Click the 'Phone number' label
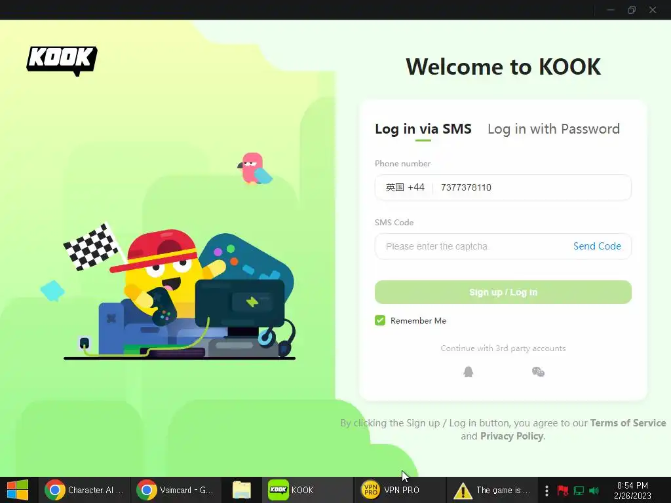The height and width of the screenshot is (503, 671). point(403,163)
